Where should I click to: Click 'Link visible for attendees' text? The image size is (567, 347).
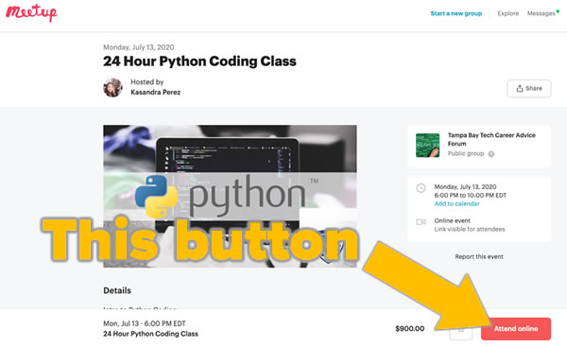click(x=470, y=229)
